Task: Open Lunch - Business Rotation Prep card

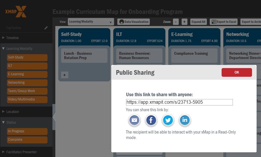Action: (x=84, y=56)
